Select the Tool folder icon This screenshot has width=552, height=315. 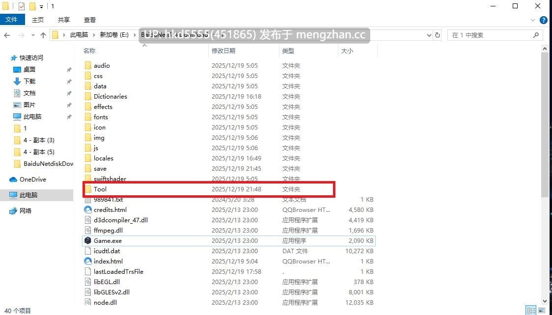[88, 189]
